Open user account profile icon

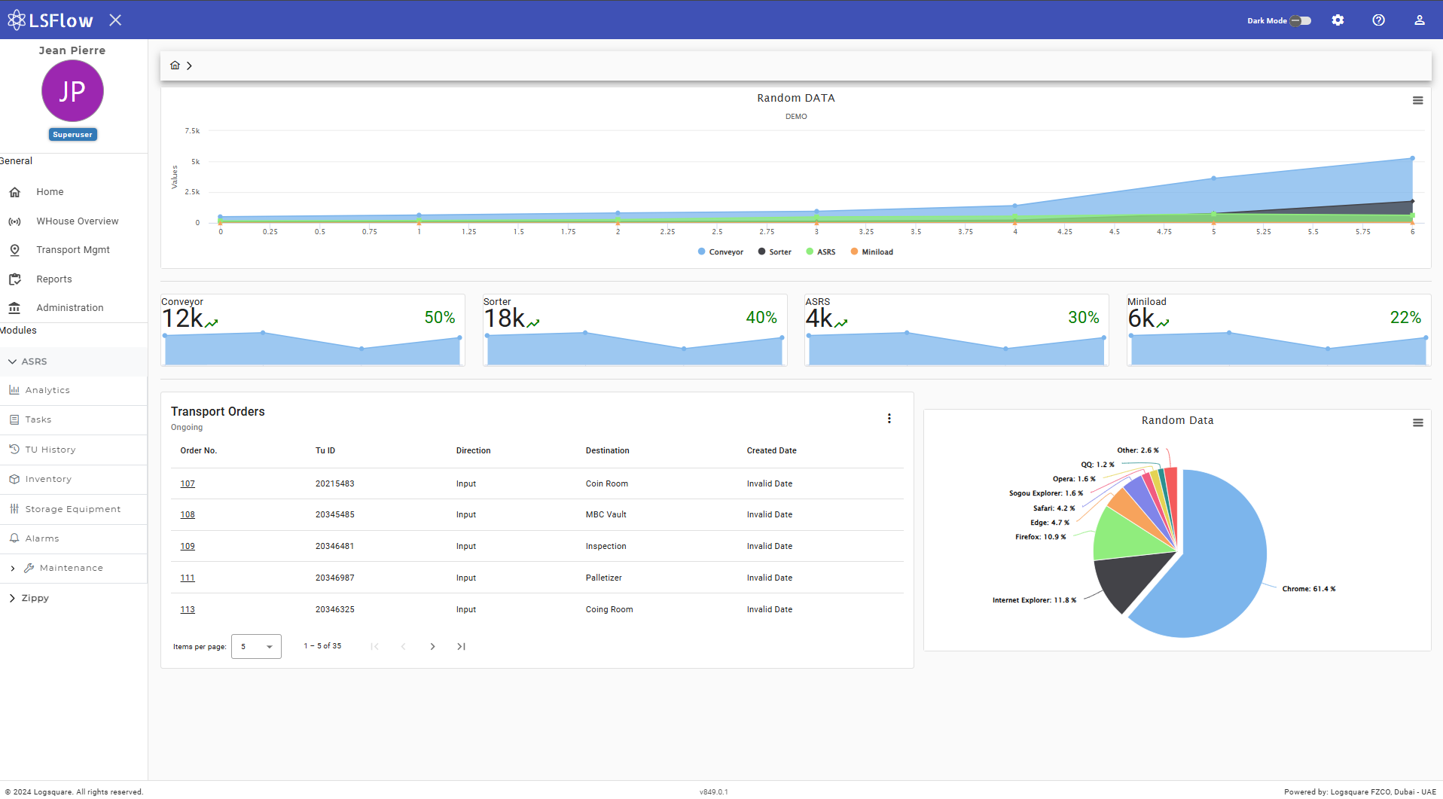coord(1419,20)
